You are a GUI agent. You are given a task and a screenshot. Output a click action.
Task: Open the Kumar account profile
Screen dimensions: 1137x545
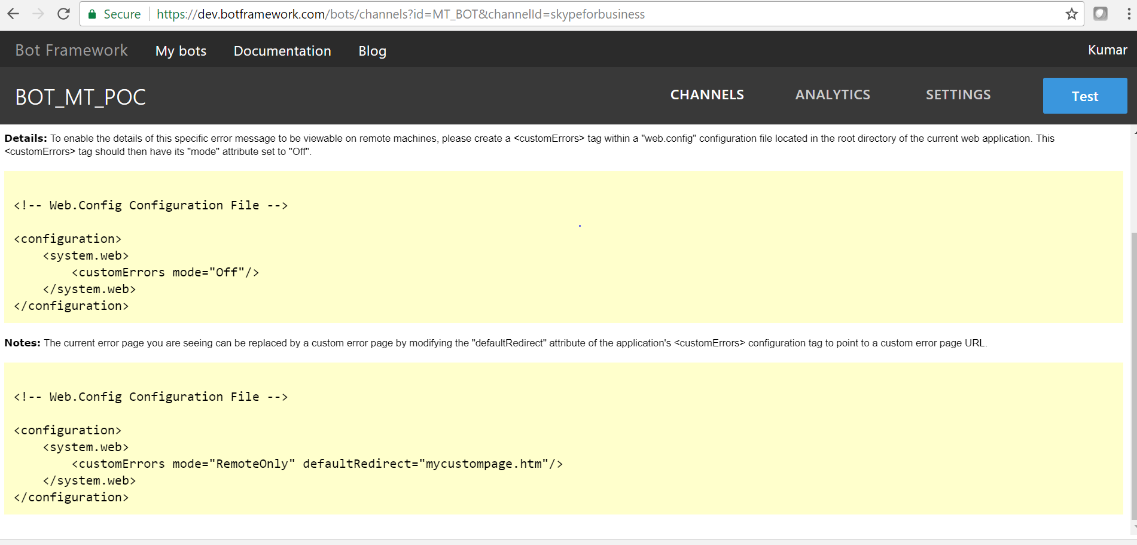[x=1106, y=50]
